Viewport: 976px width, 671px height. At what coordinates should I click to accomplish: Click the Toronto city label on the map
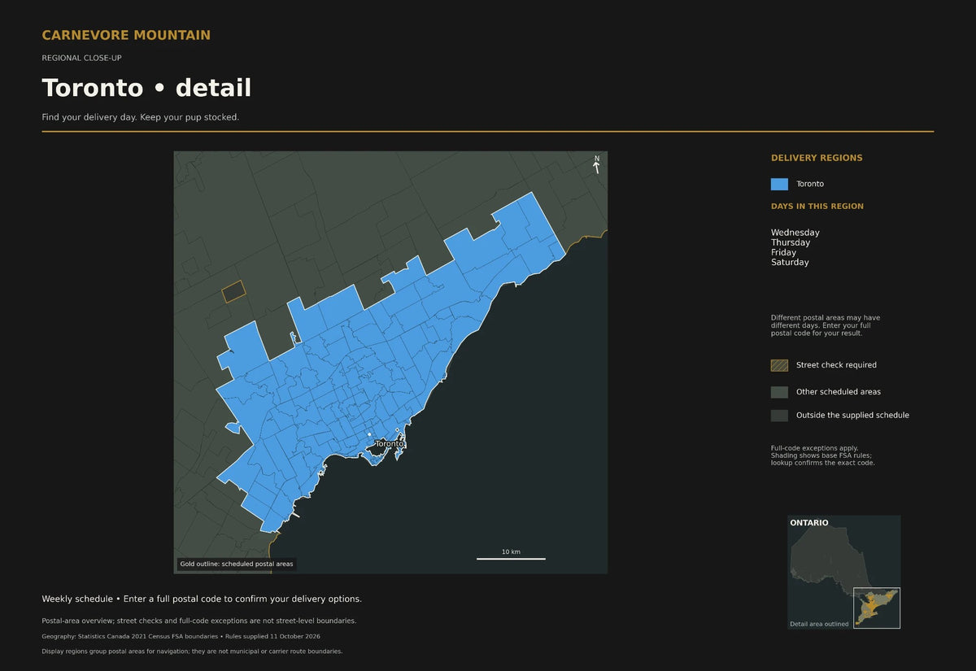[389, 444]
